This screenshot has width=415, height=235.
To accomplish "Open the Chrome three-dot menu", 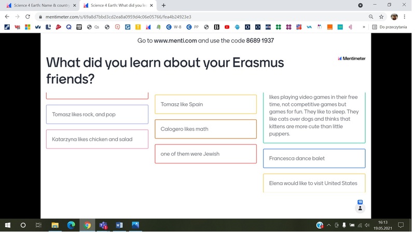I will (405, 17).
